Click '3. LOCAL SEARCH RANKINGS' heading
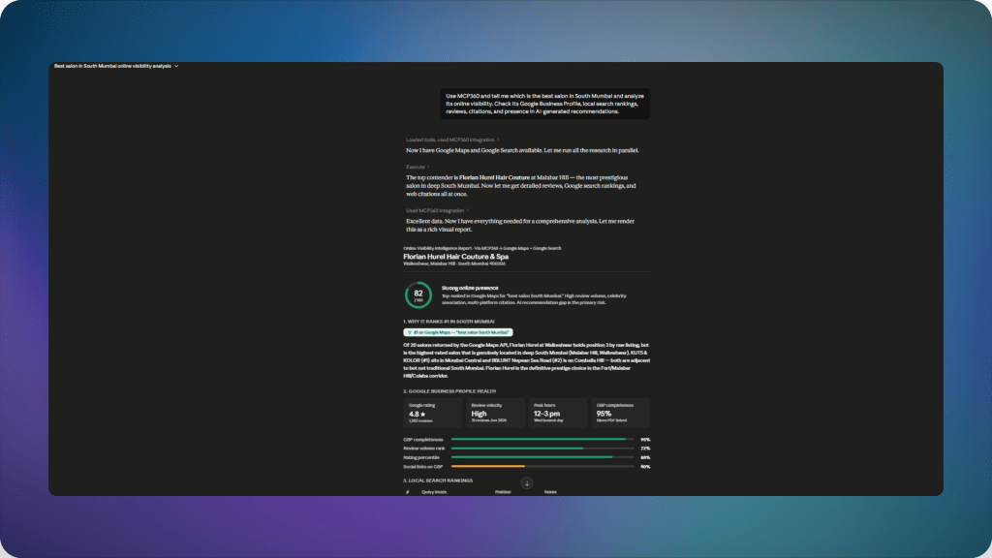This screenshot has width=992, height=558. point(438,480)
